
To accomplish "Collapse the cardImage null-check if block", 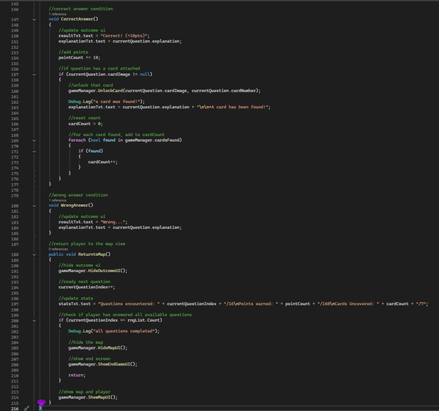I will (34, 75).
